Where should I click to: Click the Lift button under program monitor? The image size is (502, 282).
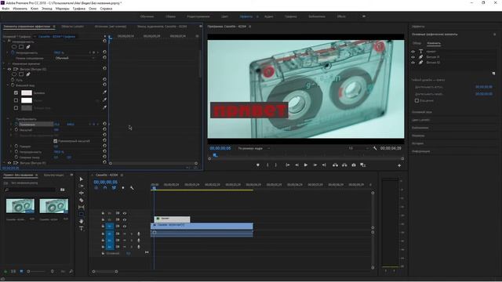tap(335, 165)
